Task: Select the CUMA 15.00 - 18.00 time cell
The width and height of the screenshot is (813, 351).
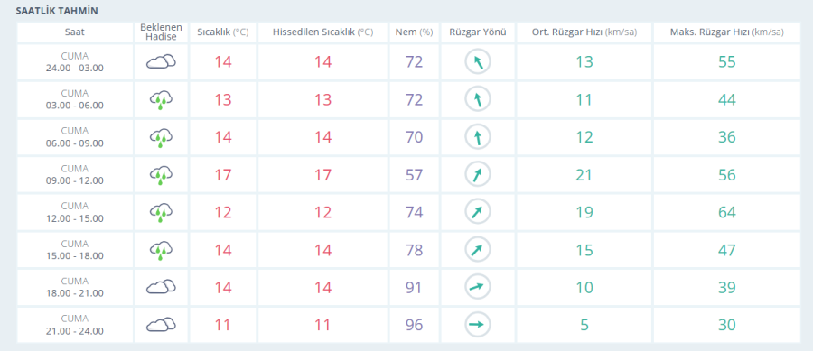Action: (75, 251)
